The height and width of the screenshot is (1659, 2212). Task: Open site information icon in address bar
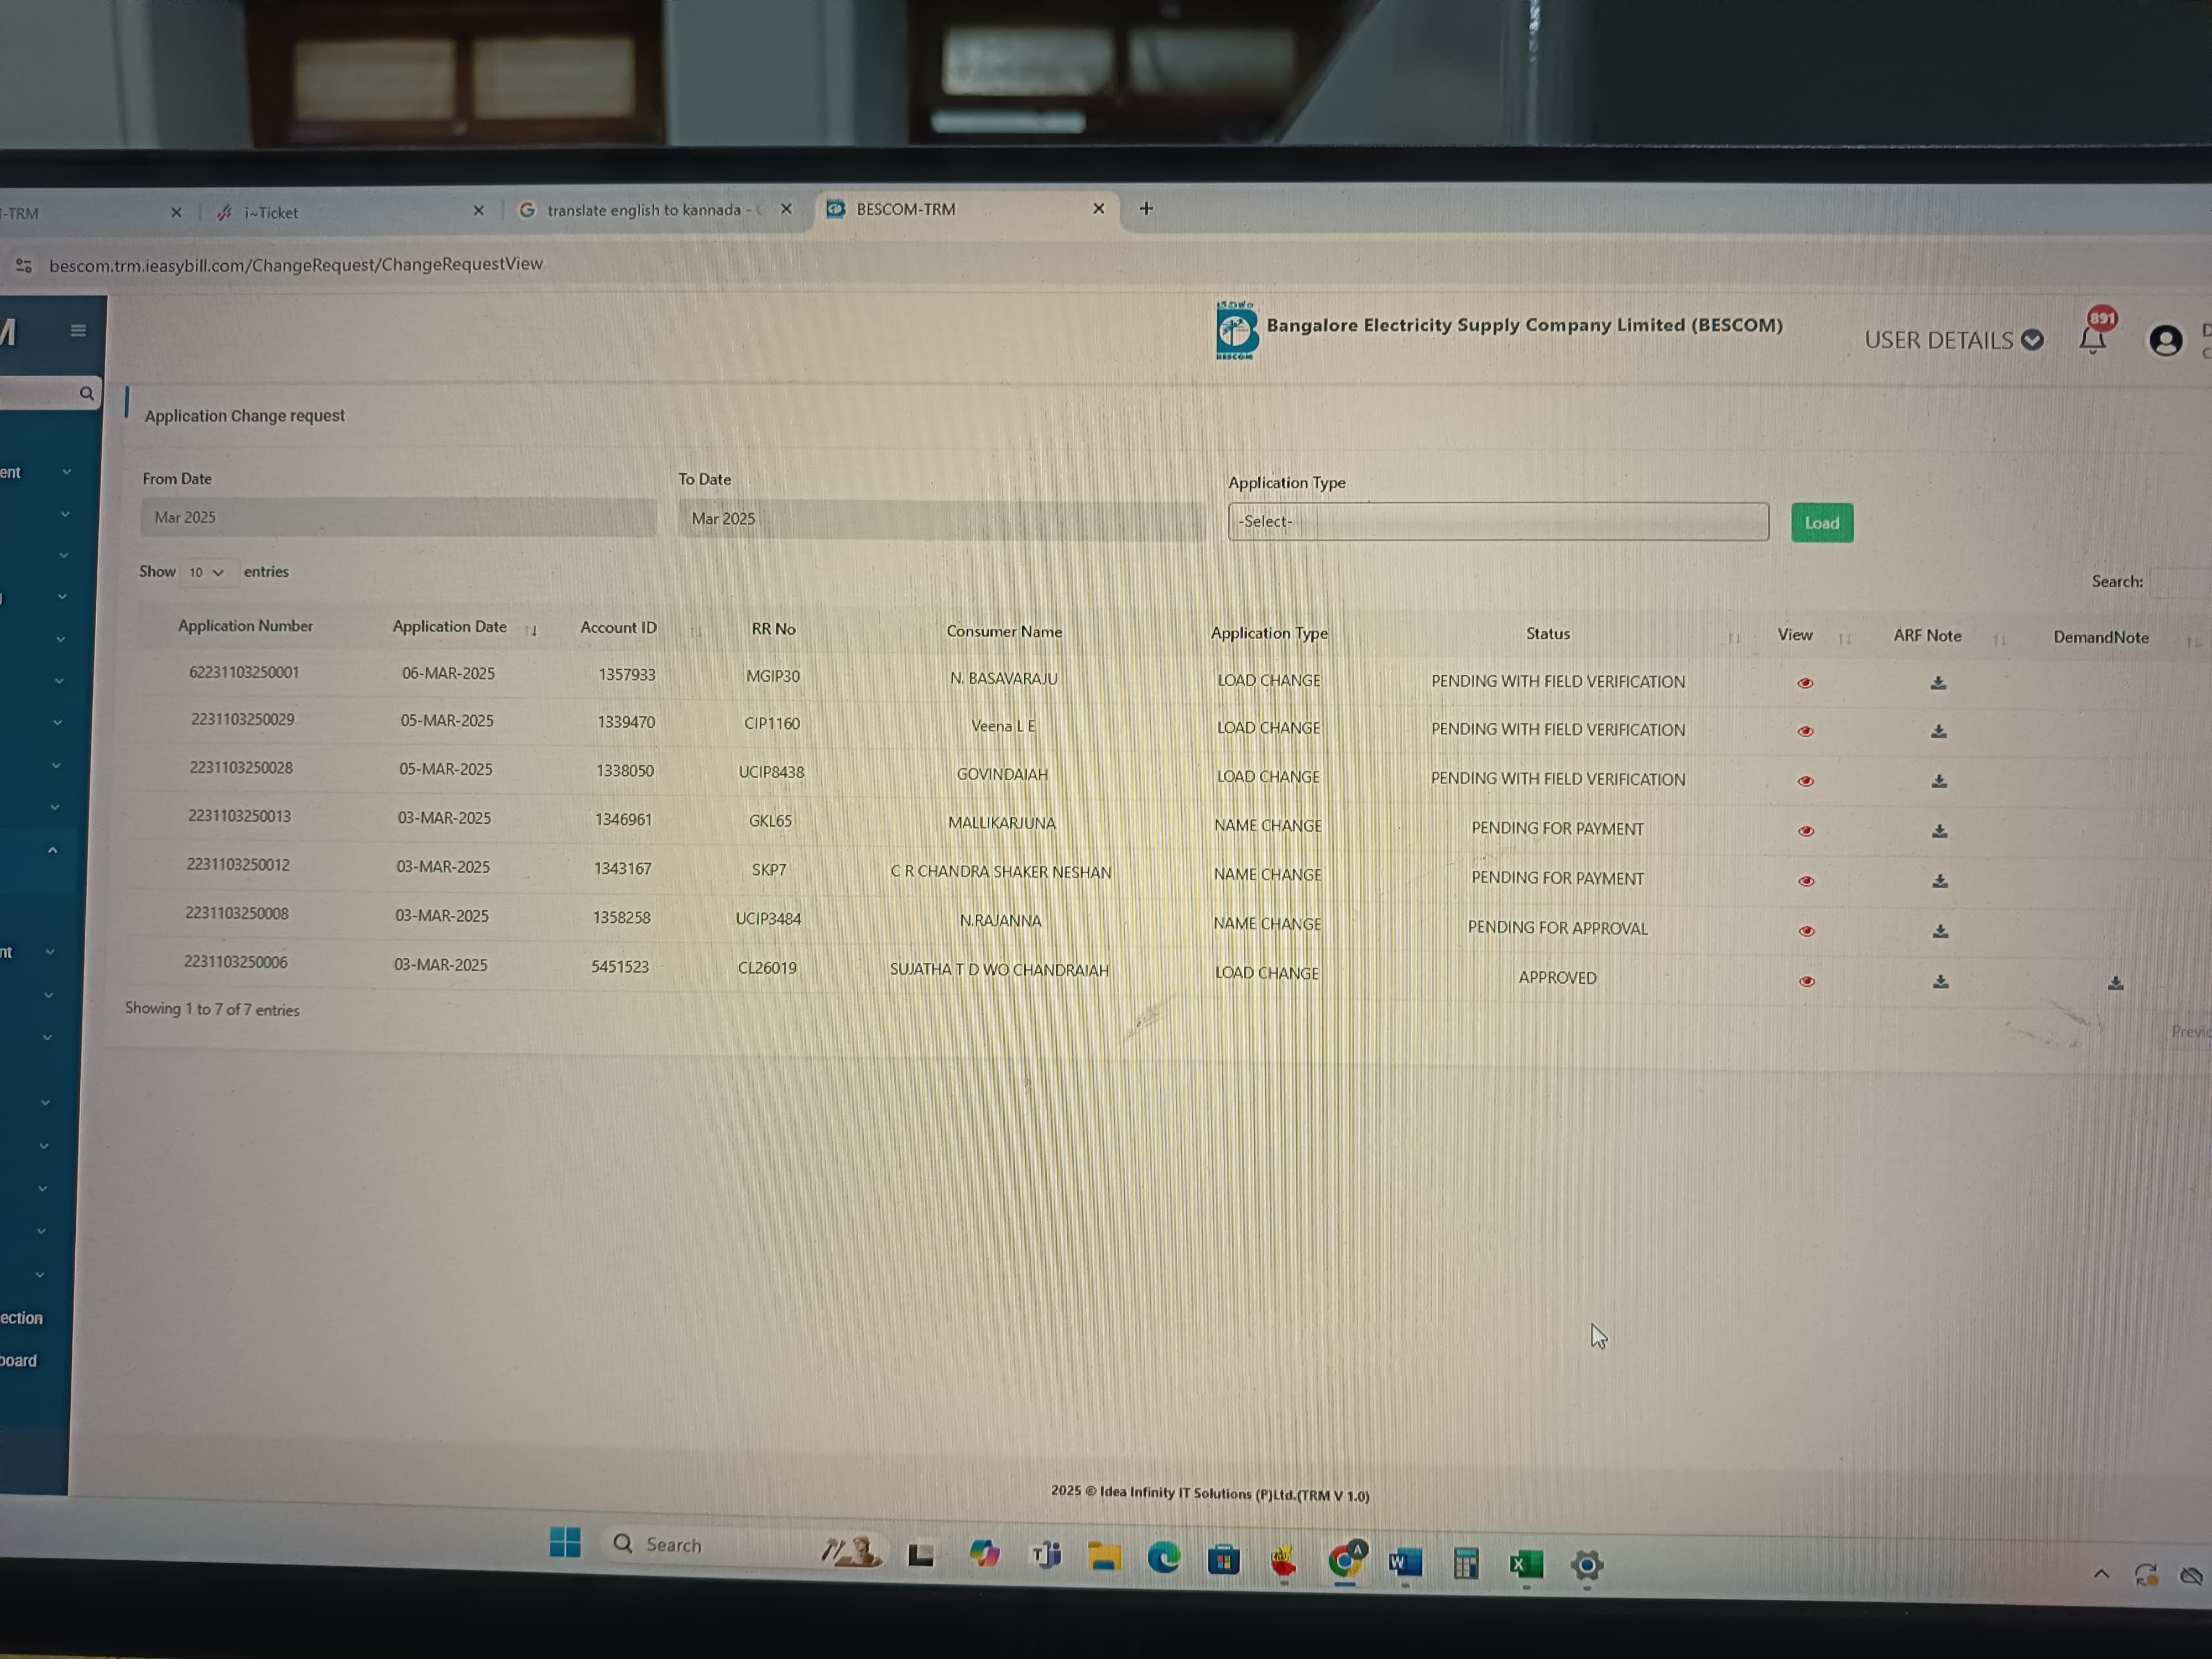pyautogui.click(x=24, y=265)
